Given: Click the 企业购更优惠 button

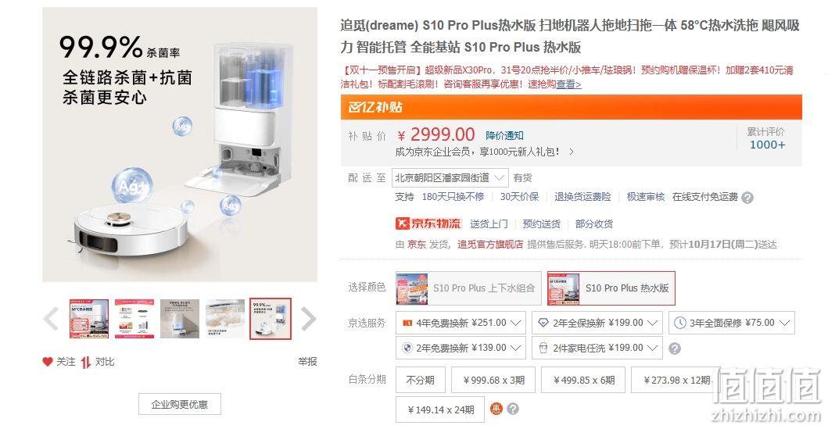Looking at the screenshot, I should (x=180, y=404).
